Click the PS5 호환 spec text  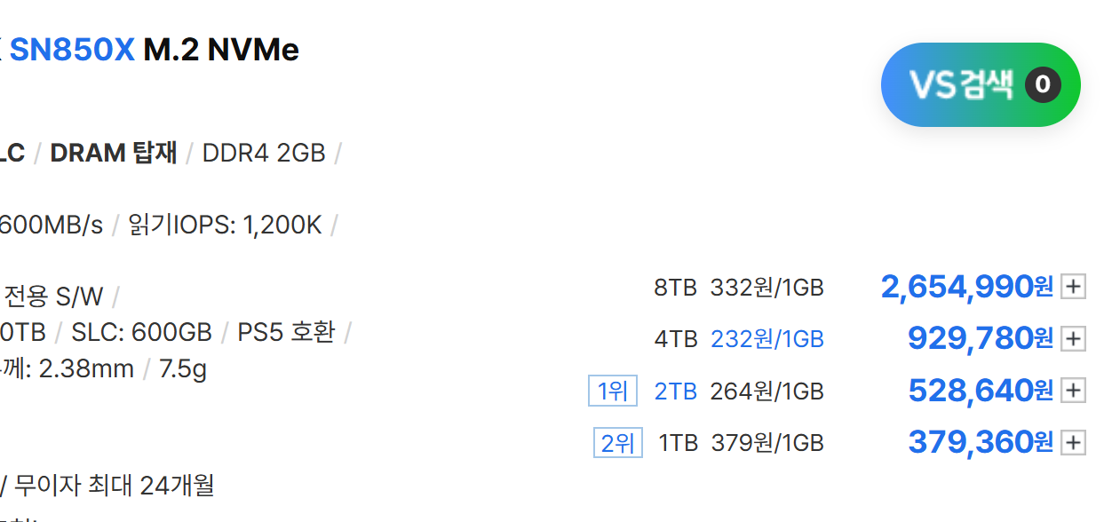tap(286, 332)
